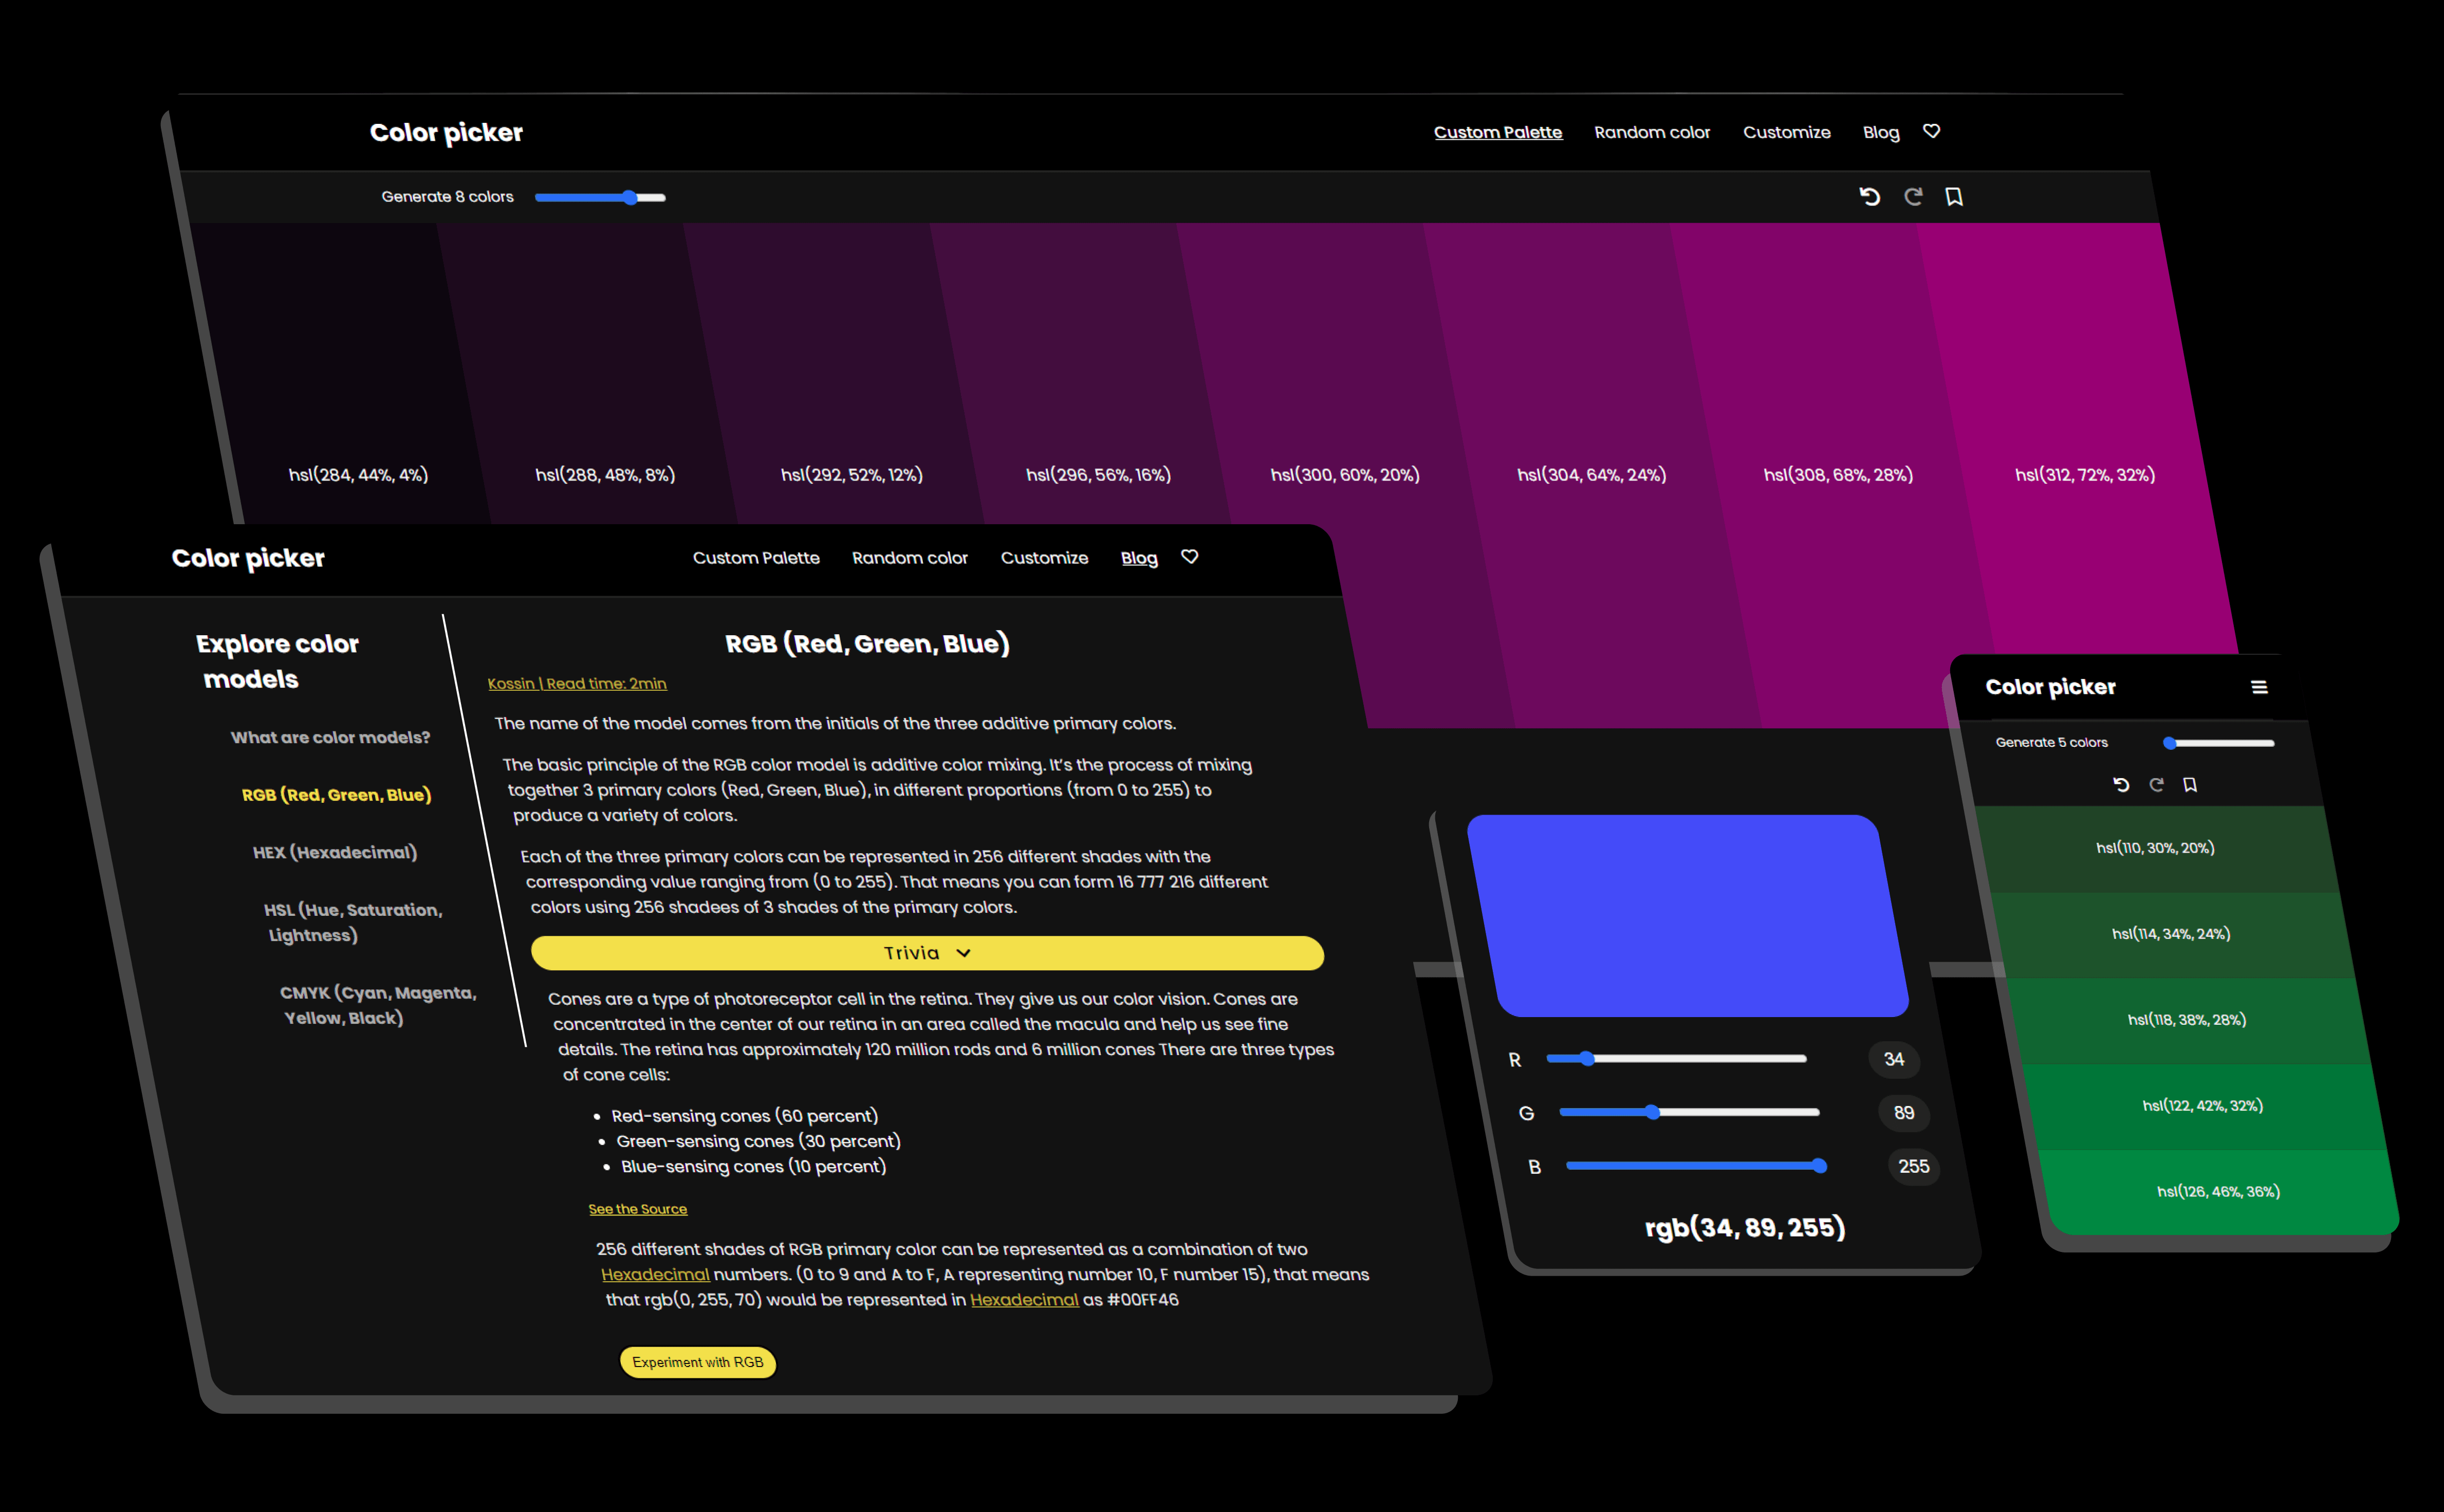2444x1512 pixels.
Task: Open the hamburger menu on the mobile Color picker
Action: pyautogui.click(x=2260, y=687)
